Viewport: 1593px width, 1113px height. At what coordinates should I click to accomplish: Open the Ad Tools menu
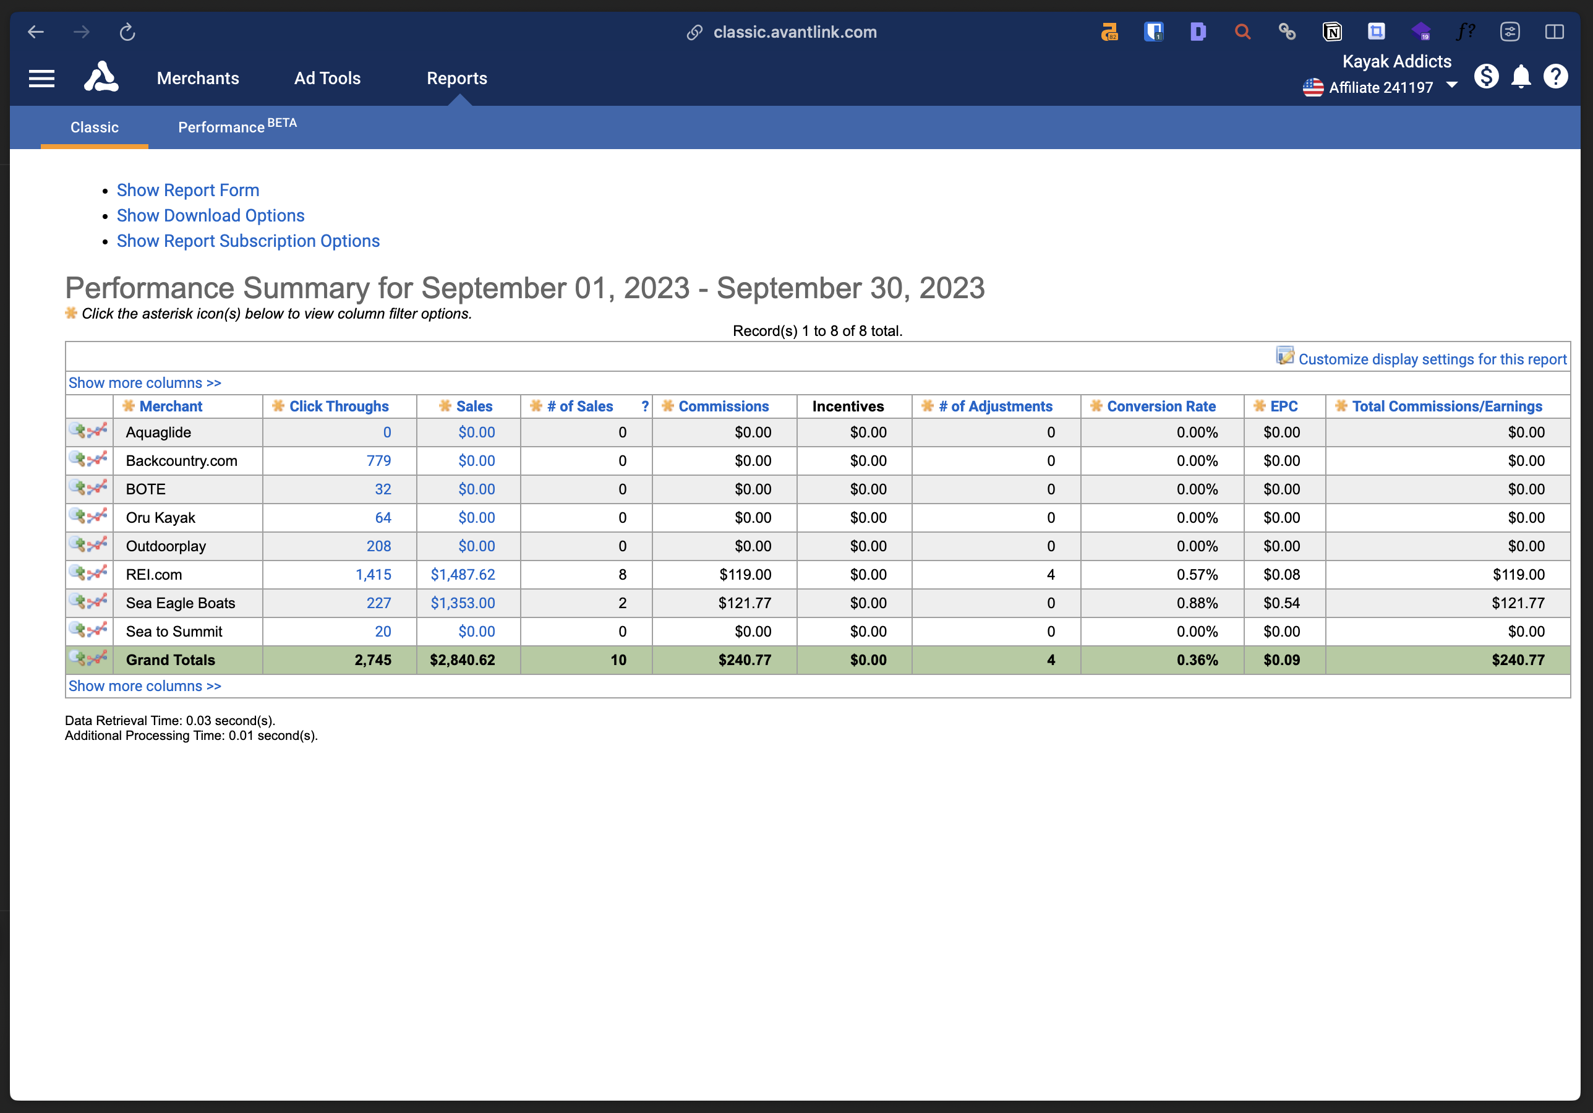(328, 79)
